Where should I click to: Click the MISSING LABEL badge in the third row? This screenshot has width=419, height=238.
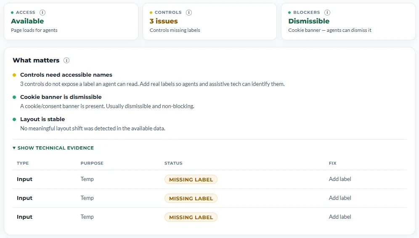point(191,217)
